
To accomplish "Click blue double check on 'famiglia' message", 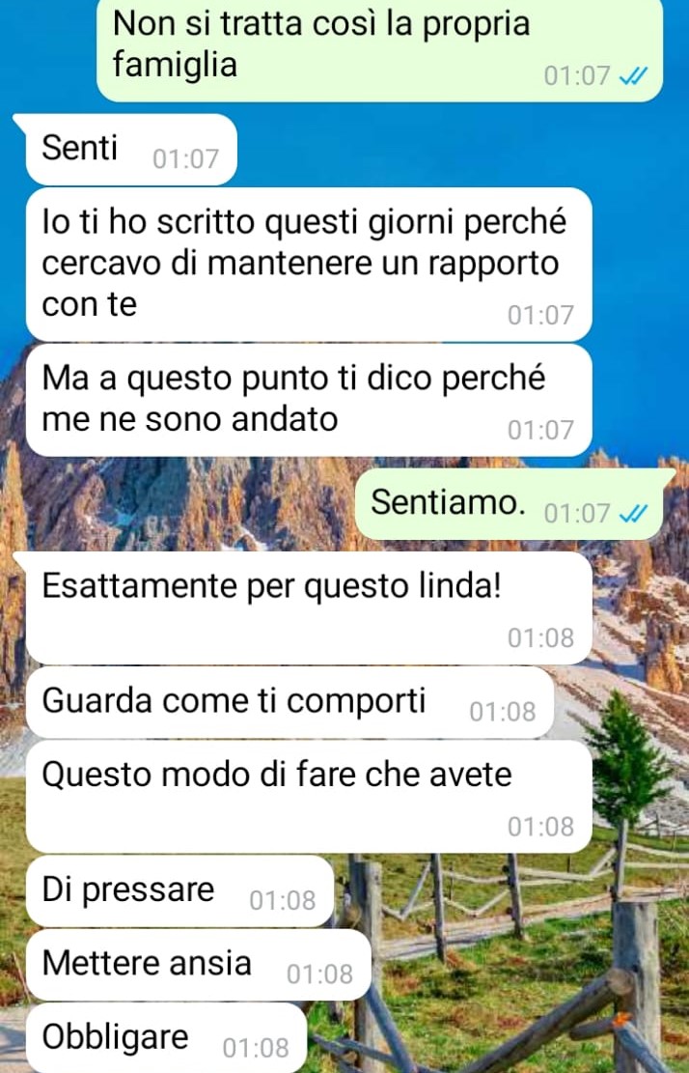I will [x=632, y=76].
